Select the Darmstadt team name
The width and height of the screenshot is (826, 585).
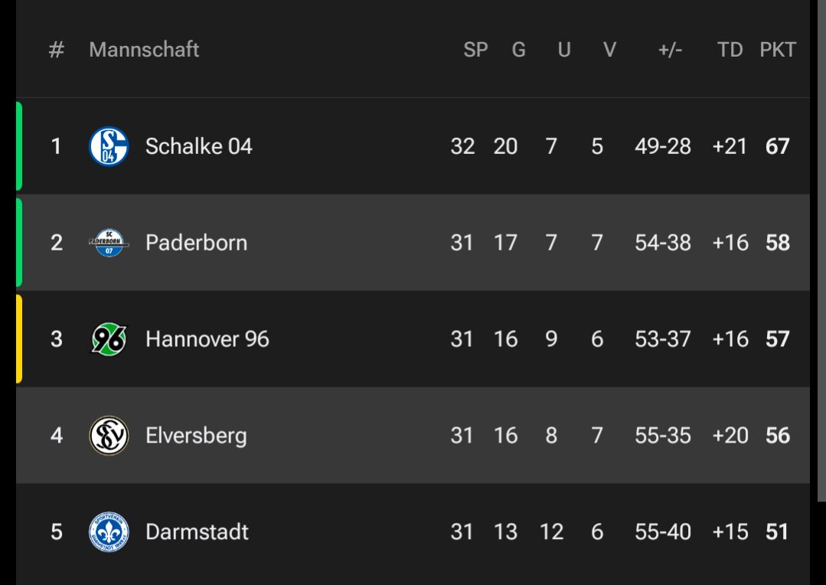pyautogui.click(x=197, y=531)
